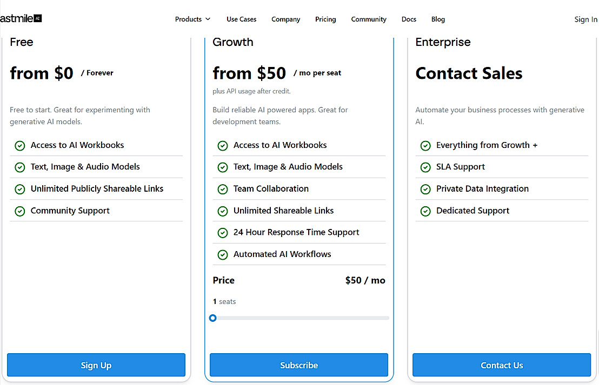The image size is (599, 385).
Task: Open the Docs page
Action: [x=409, y=19]
